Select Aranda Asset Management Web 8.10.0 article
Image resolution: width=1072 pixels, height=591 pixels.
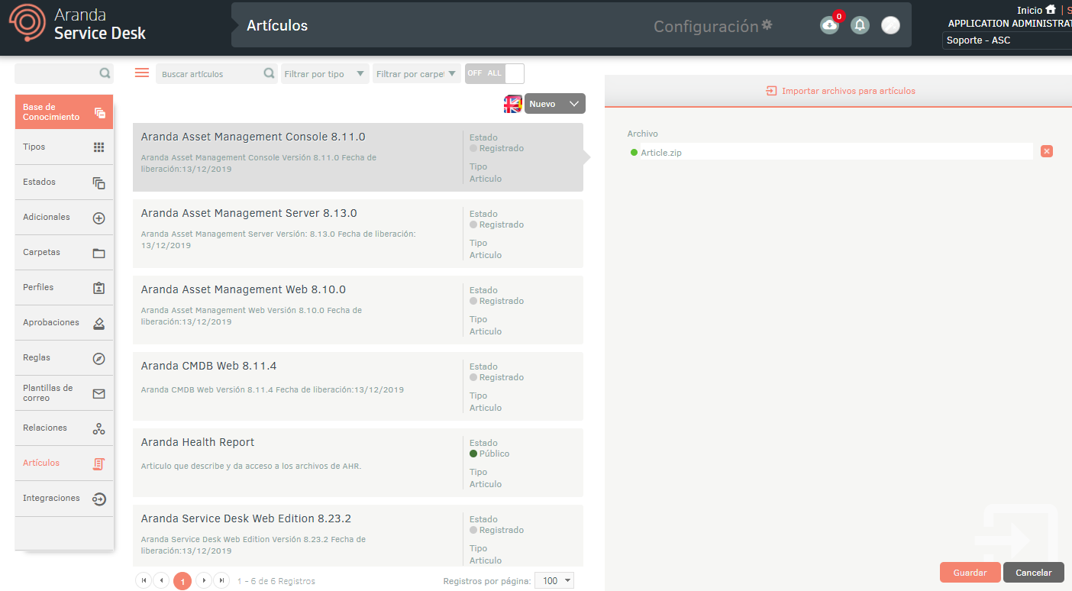pos(358,310)
